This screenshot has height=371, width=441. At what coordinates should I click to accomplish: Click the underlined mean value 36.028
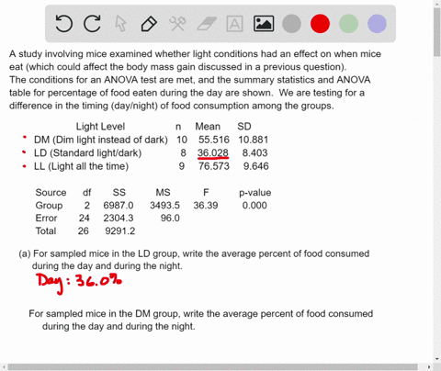coord(213,152)
